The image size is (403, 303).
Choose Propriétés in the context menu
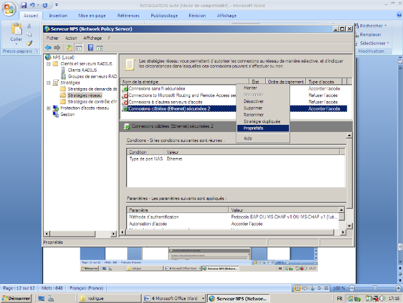253,128
